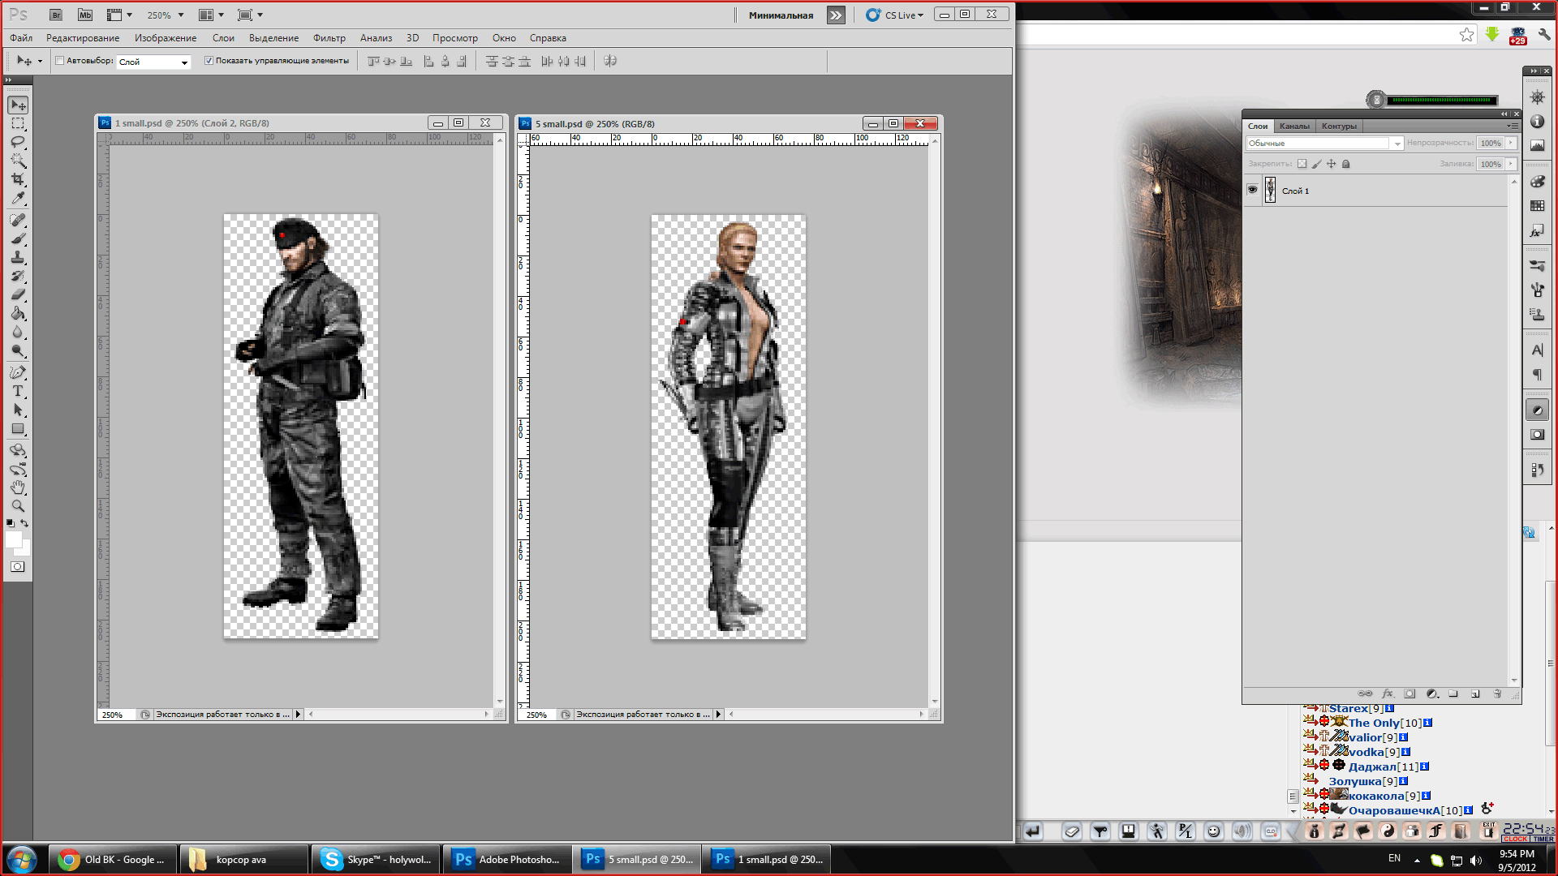This screenshot has height=876, width=1558.
Task: Open the Непрозрачность opacity slider arrow
Action: click(x=1511, y=143)
